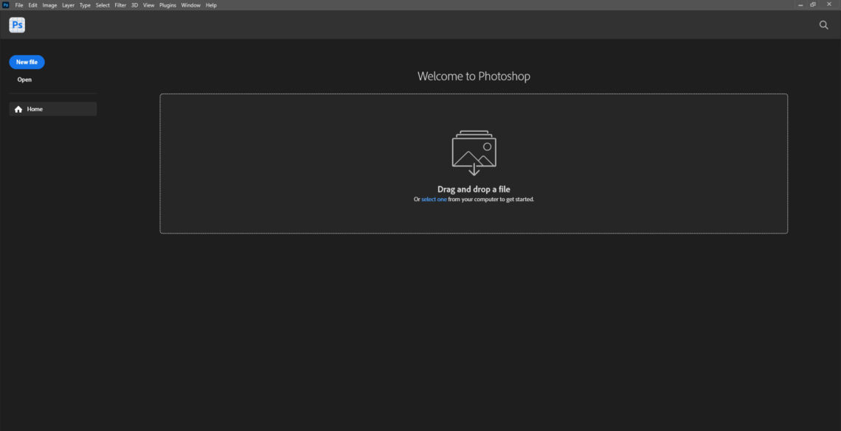The image size is (841, 431).
Task: Open the Help menu
Action: pyautogui.click(x=210, y=4)
